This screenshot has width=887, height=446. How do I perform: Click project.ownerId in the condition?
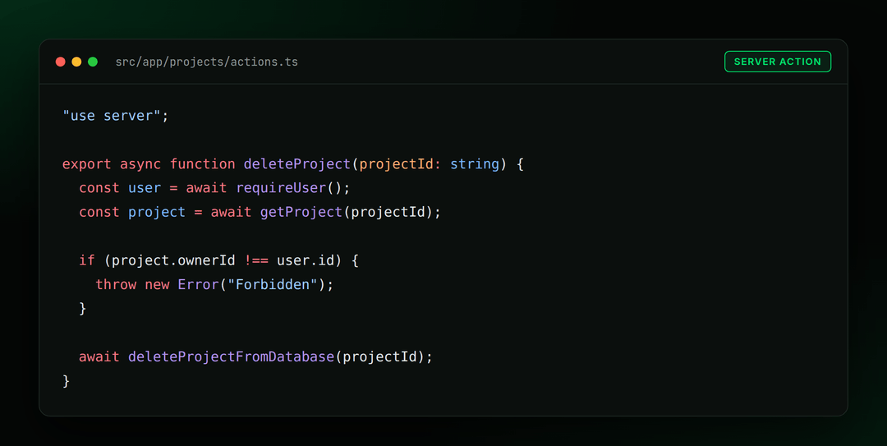(173, 260)
